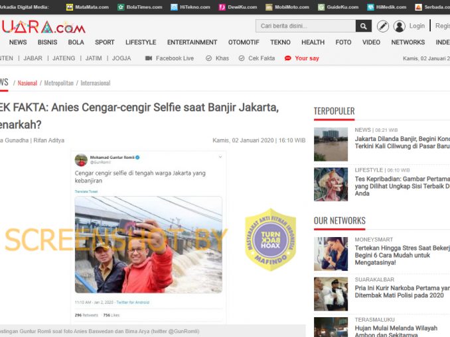Open Tertekan Hingga Stres article headline
The image size is (450, 337).
402,255
